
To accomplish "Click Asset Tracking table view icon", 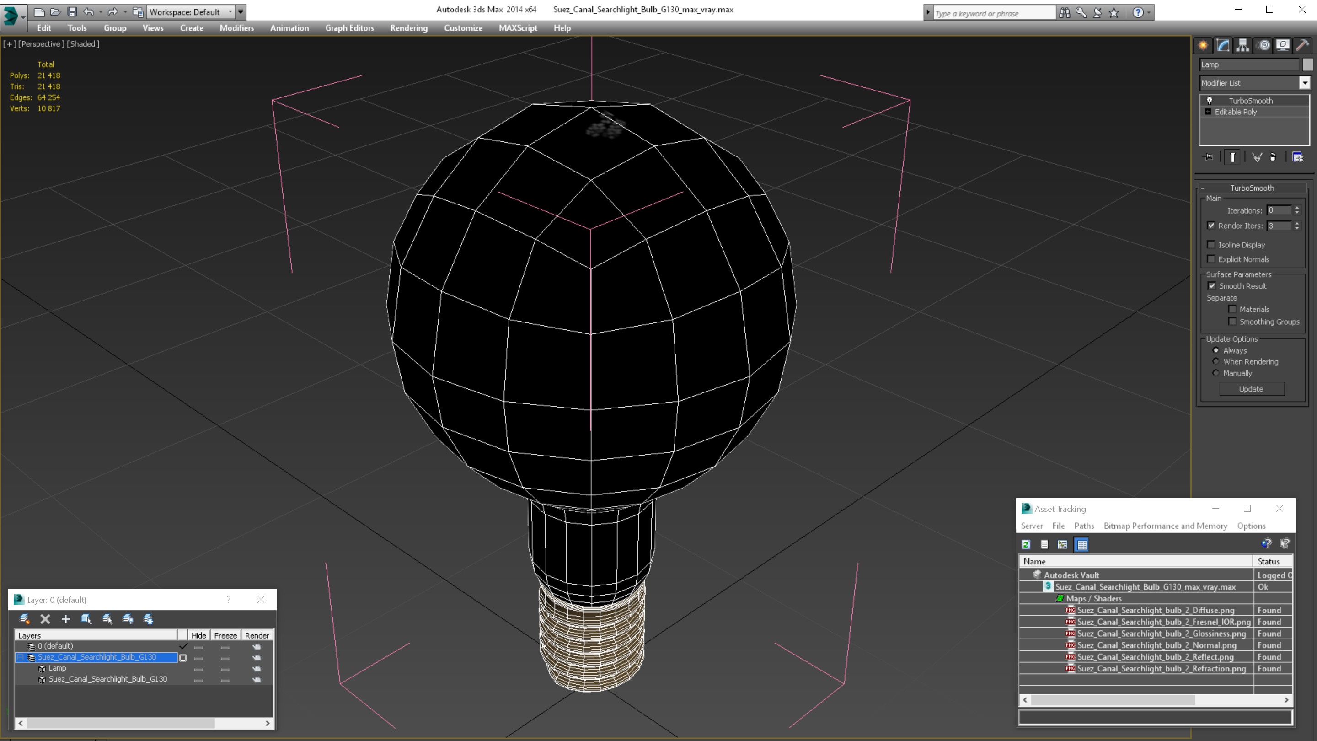I will (x=1082, y=545).
